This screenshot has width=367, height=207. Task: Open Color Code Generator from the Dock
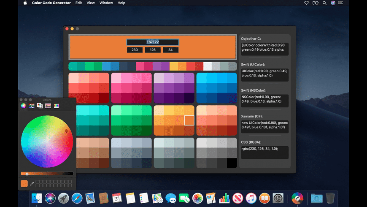[297, 198]
